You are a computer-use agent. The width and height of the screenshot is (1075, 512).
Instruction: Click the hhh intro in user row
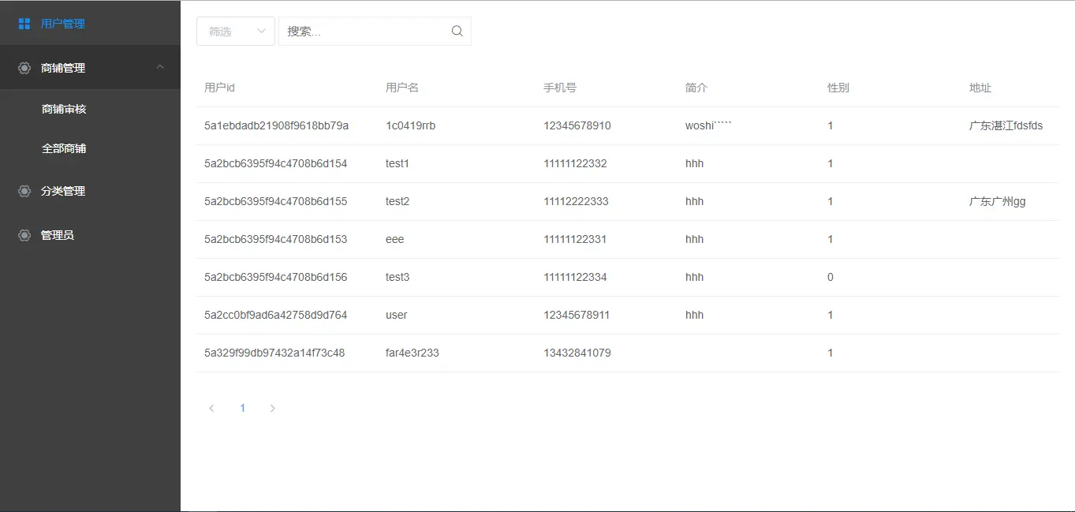click(x=694, y=315)
